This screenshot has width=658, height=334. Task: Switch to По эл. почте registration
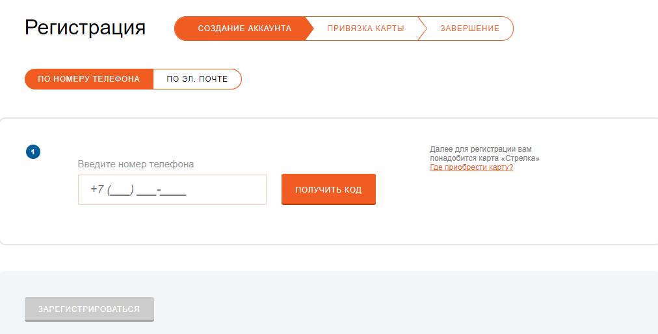coord(197,79)
